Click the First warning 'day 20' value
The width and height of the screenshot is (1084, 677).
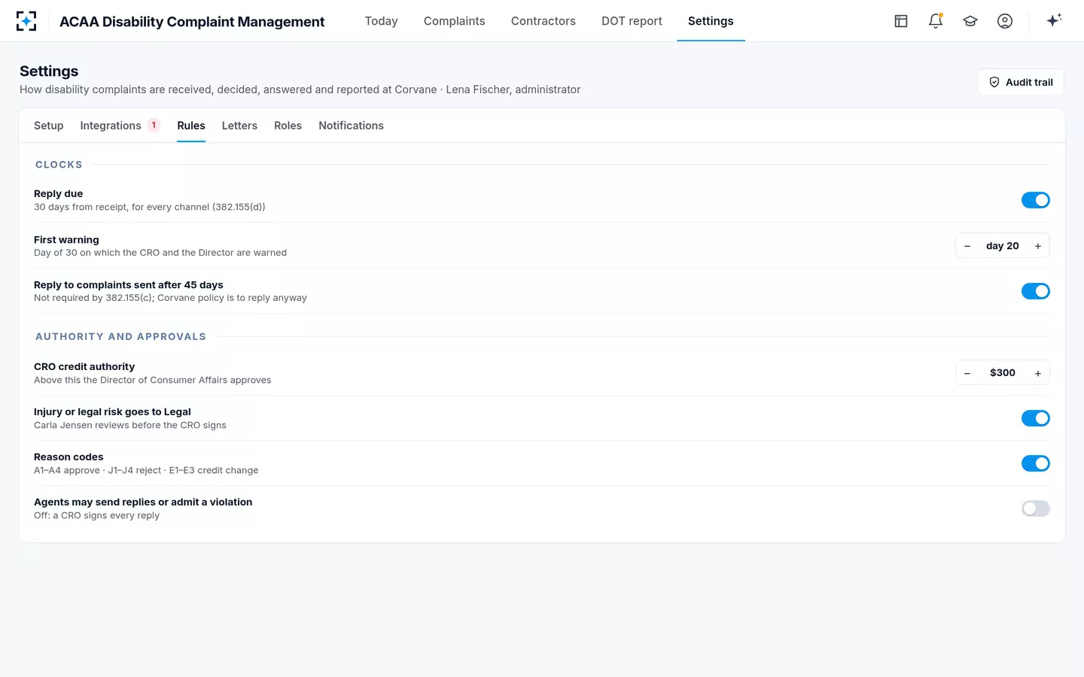1003,246
